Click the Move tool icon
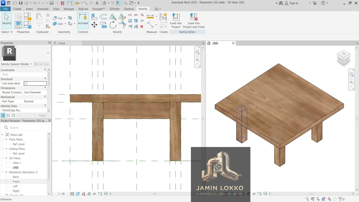This screenshot has width=359, height=202. 94,25
